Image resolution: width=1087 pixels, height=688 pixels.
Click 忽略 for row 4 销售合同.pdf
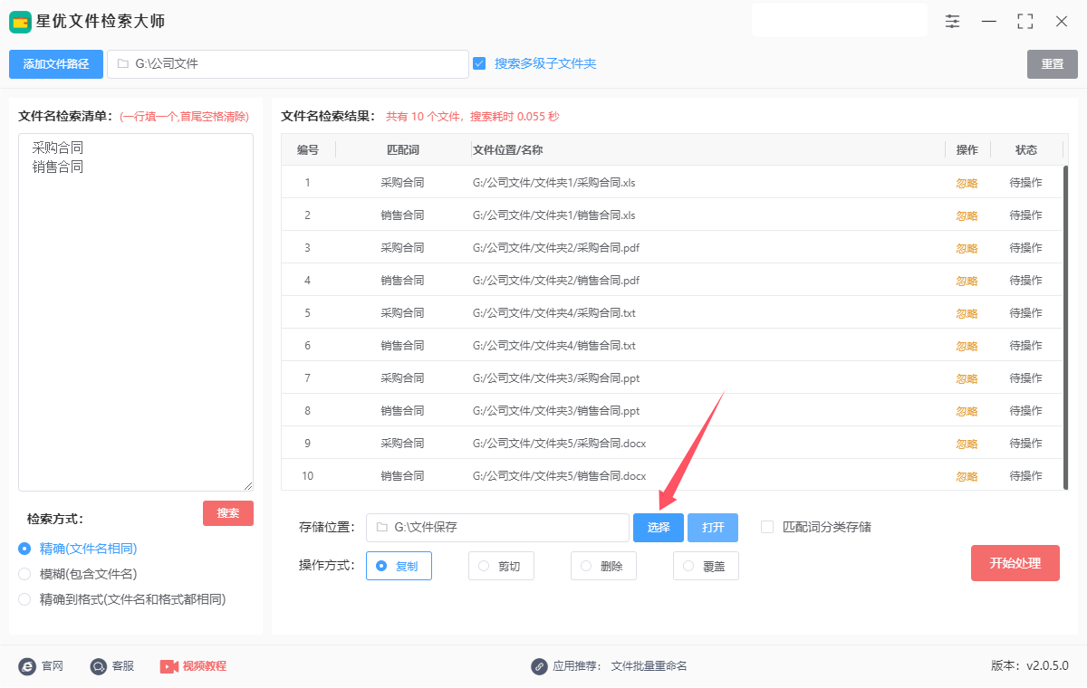tap(967, 281)
